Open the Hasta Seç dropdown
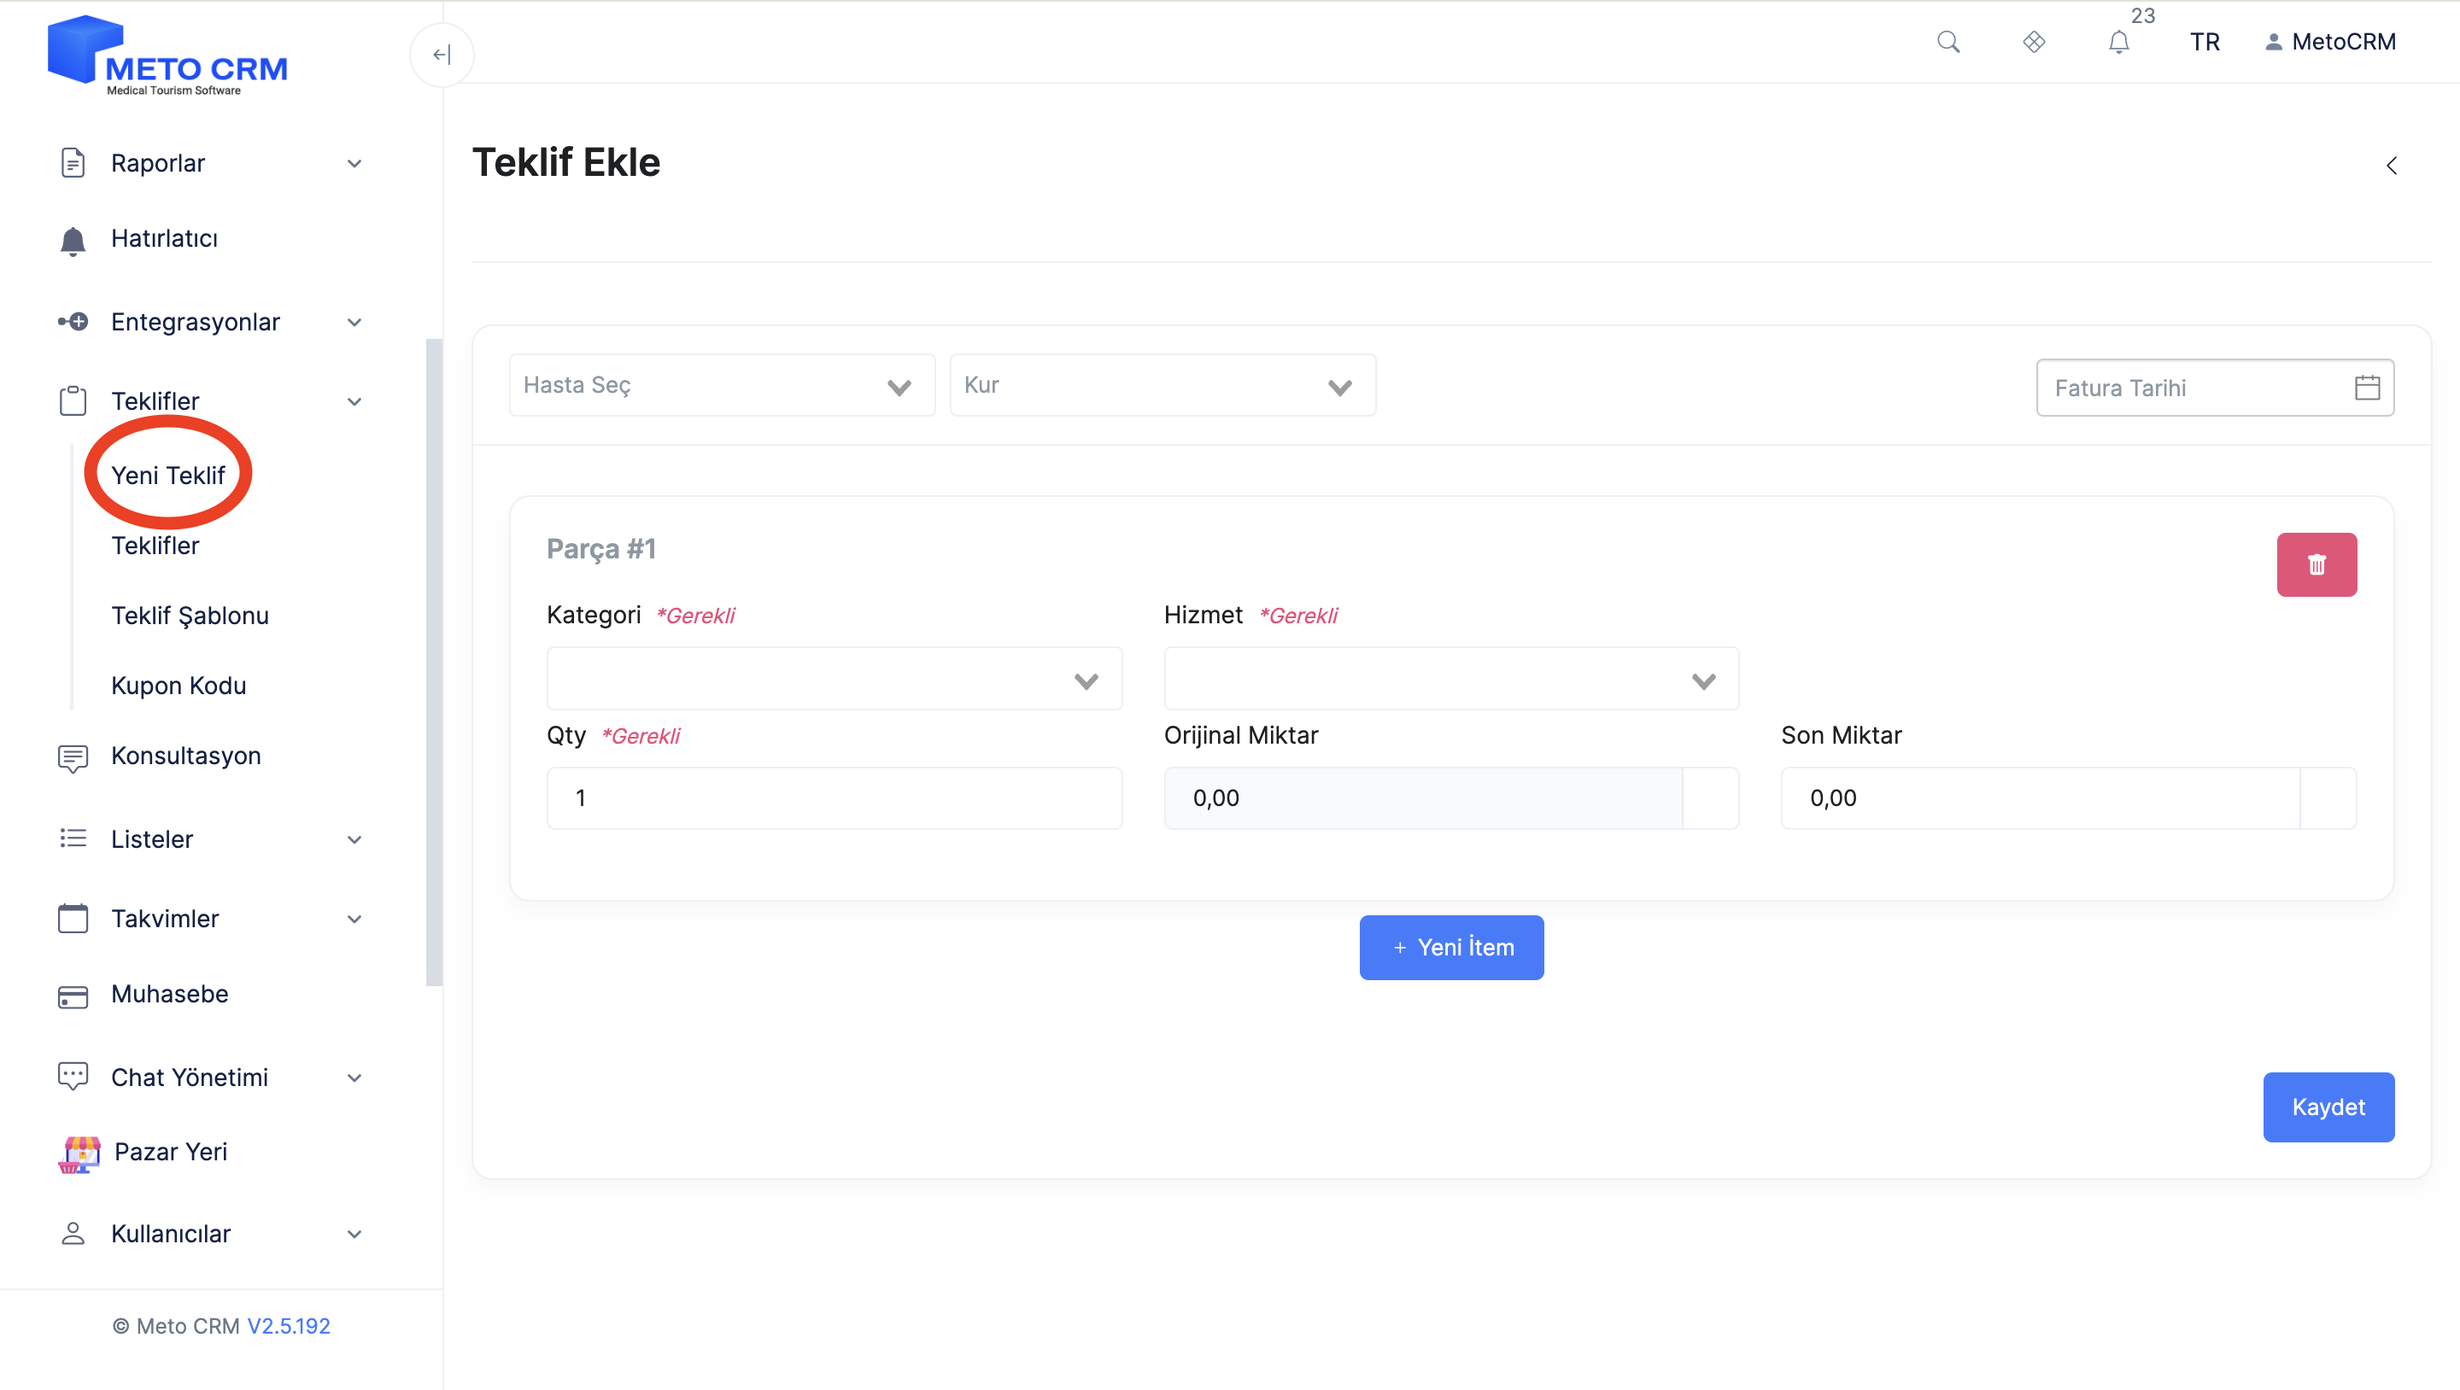This screenshot has height=1390, width=2460. click(722, 386)
